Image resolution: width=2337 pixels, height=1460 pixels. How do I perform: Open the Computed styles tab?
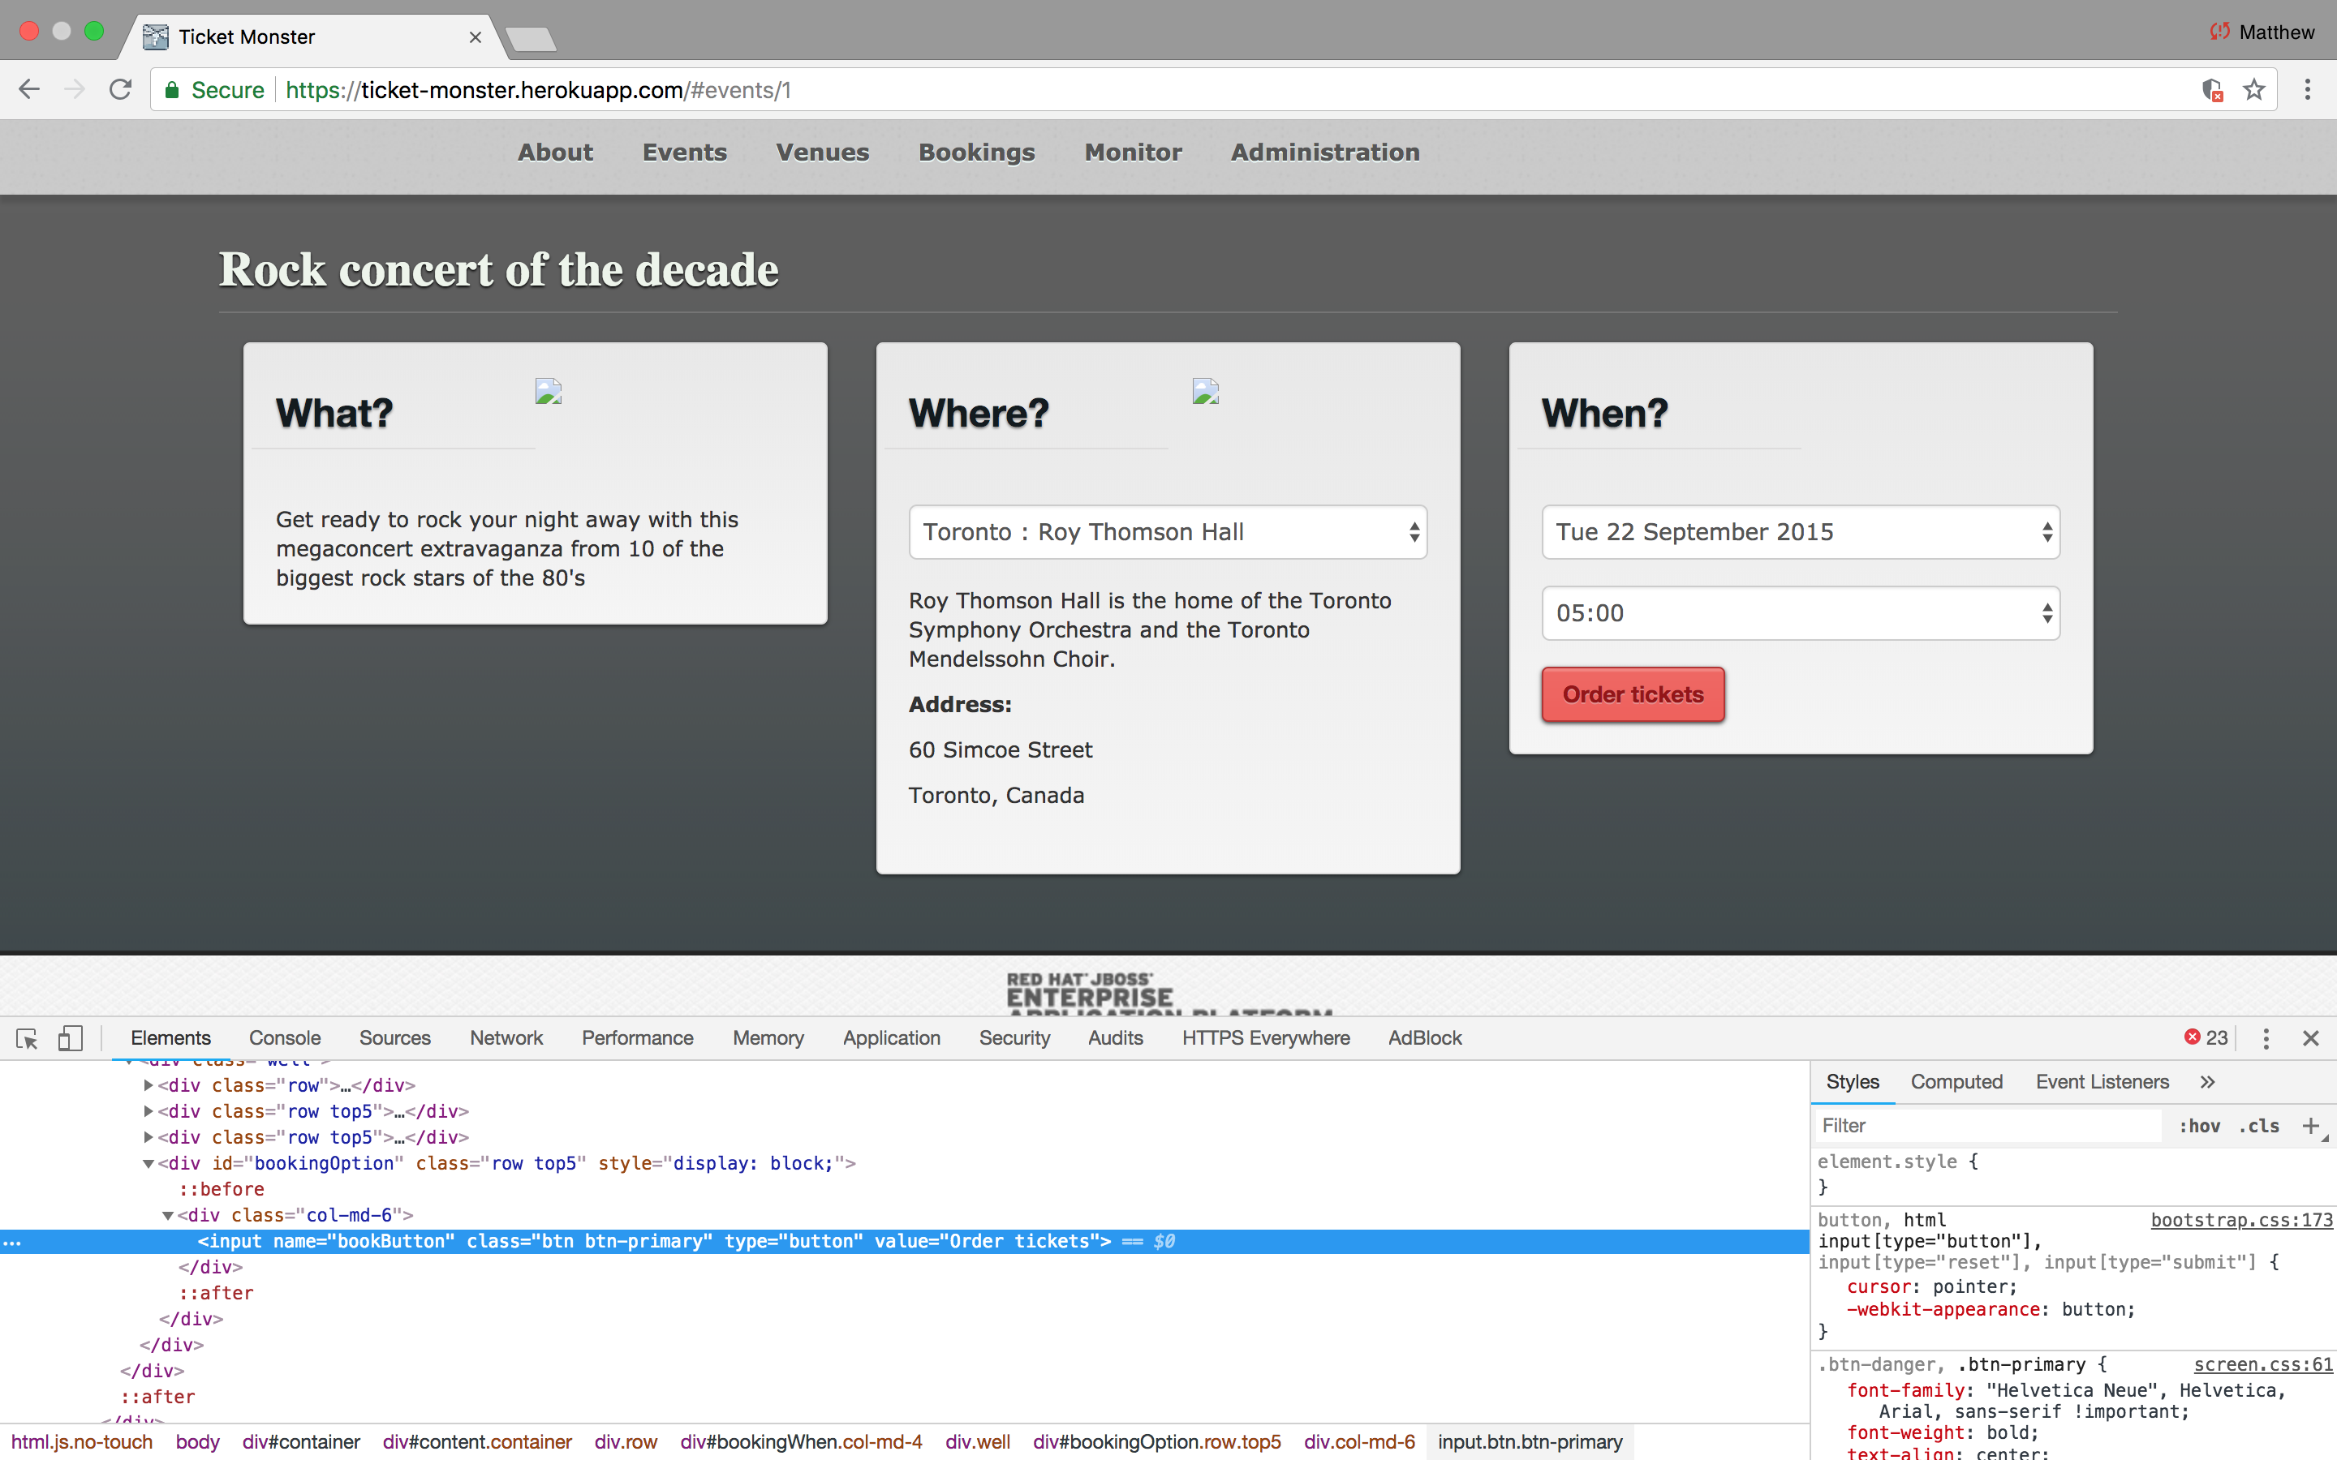[x=1956, y=1083]
